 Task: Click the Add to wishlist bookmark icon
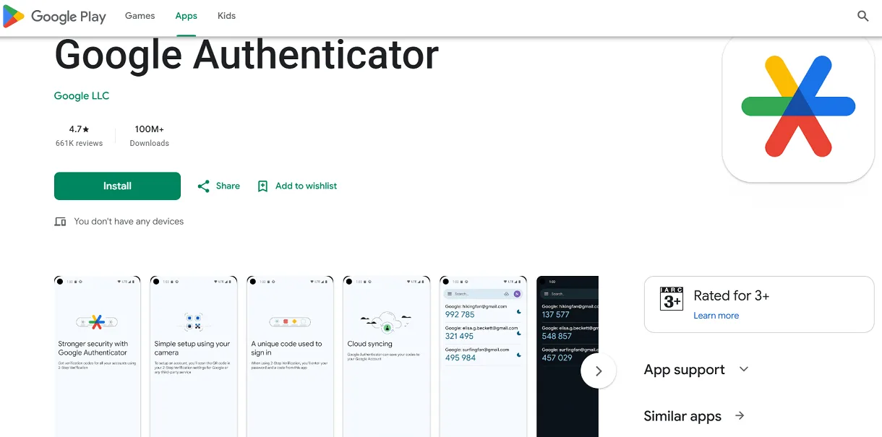click(x=262, y=186)
